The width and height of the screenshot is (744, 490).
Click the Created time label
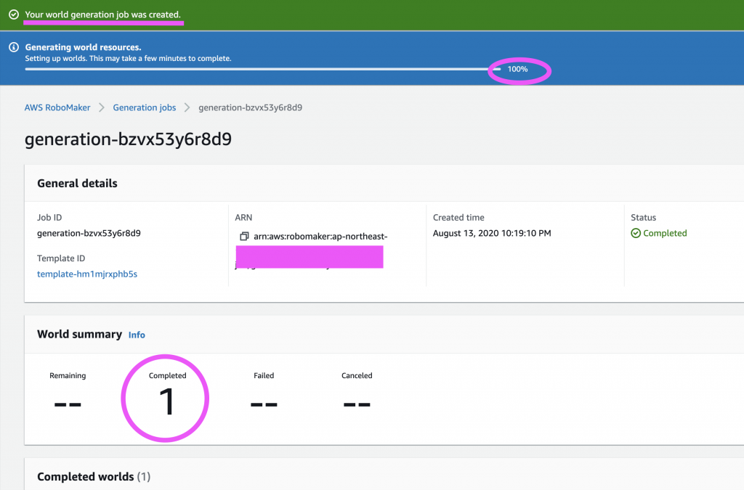point(459,218)
